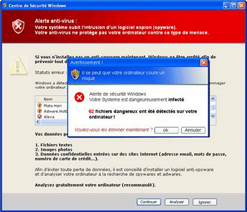
Task: Click the text 'Voulez-vous les éliminer maintenant ?'
Action: pos(114,130)
